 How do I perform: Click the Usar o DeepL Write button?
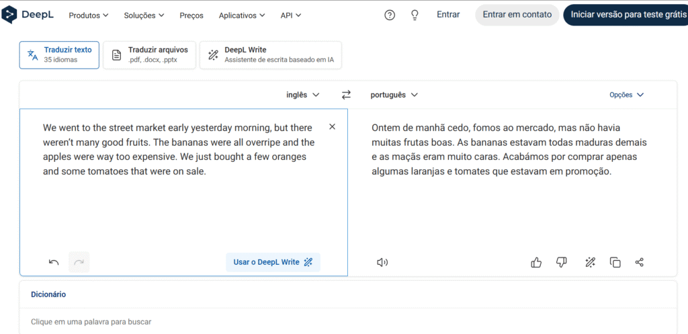[x=273, y=262]
